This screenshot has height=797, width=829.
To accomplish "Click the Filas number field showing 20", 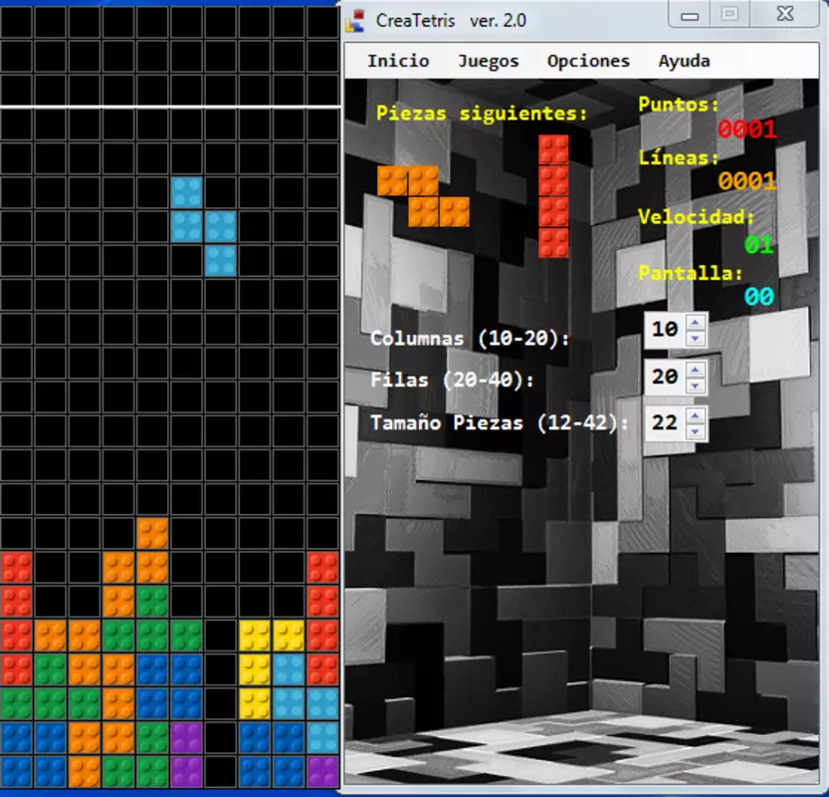I will tap(665, 377).
